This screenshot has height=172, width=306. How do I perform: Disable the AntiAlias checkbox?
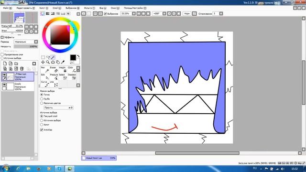tap(42, 129)
